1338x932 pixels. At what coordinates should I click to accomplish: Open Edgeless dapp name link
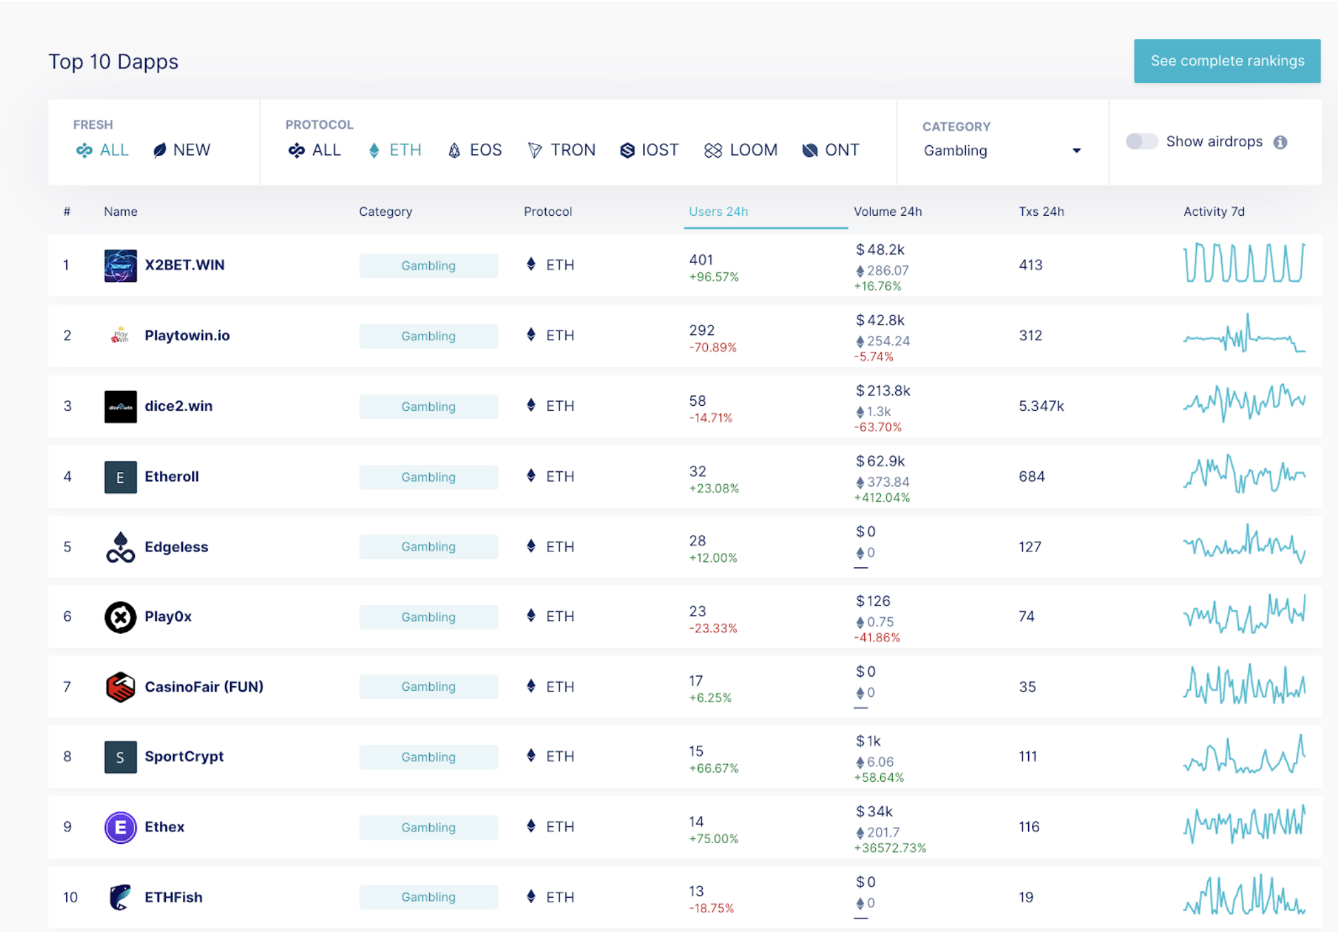point(176,547)
